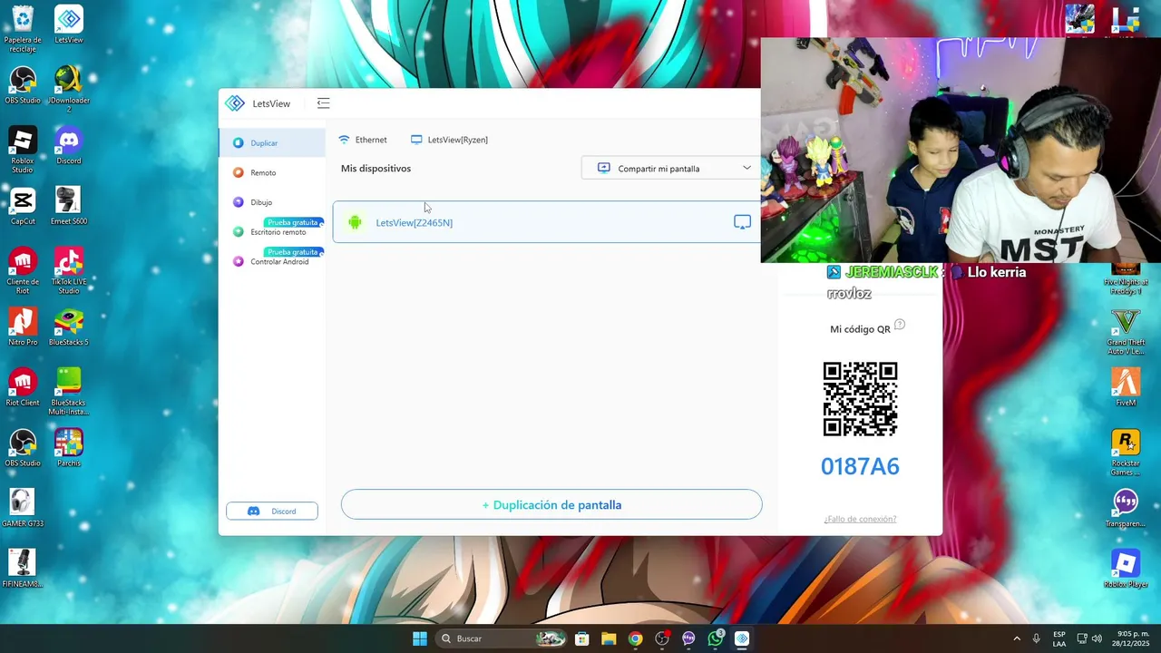1161x653 pixels.
Task: Collapse the sidebar with the hamburger menu icon
Action: tap(323, 103)
